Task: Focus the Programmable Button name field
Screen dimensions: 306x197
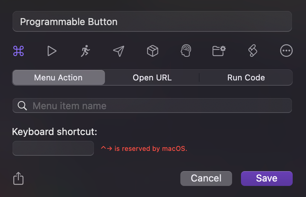Action: (152, 22)
